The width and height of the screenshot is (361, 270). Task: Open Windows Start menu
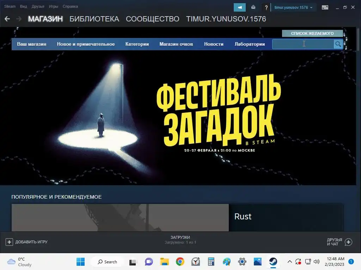click(x=81, y=262)
